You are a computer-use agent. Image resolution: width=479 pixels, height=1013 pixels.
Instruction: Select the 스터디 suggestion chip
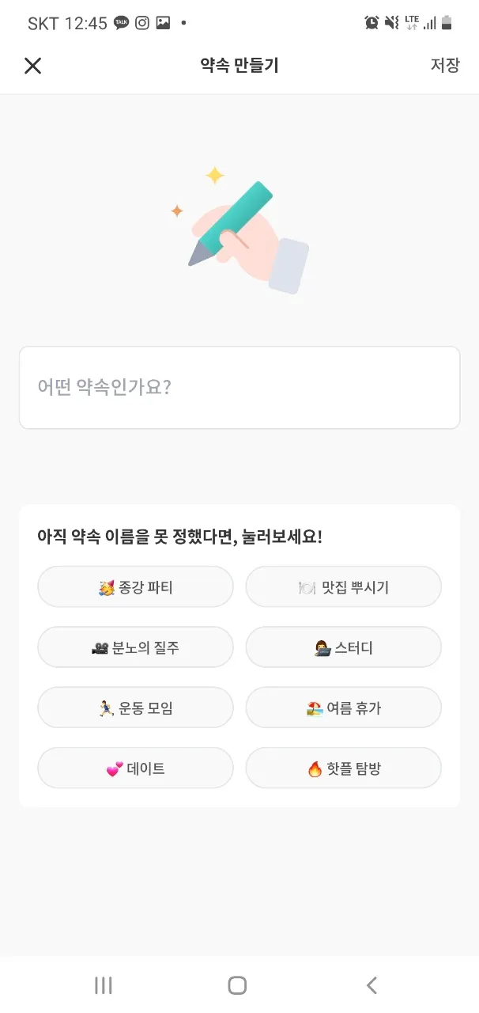coord(343,647)
